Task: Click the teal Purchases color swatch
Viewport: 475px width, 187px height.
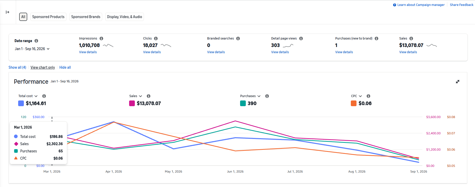Action: [243, 103]
